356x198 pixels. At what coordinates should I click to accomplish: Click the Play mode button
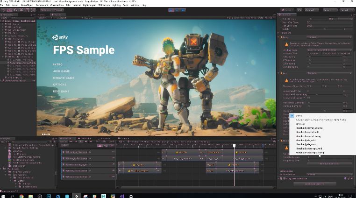click(171, 10)
